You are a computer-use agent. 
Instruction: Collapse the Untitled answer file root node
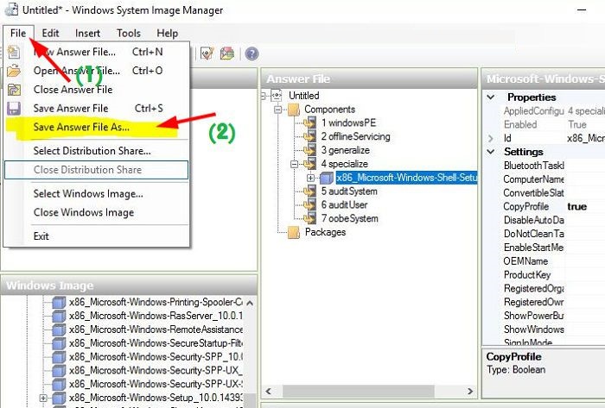pyautogui.click(x=264, y=96)
